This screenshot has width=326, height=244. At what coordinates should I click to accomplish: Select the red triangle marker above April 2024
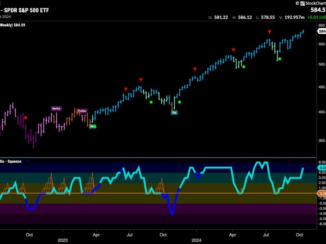[x=233, y=50]
